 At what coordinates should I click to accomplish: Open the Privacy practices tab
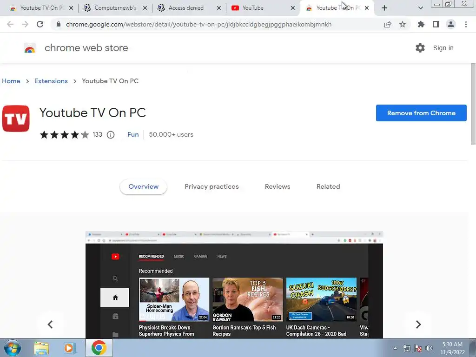click(x=212, y=187)
